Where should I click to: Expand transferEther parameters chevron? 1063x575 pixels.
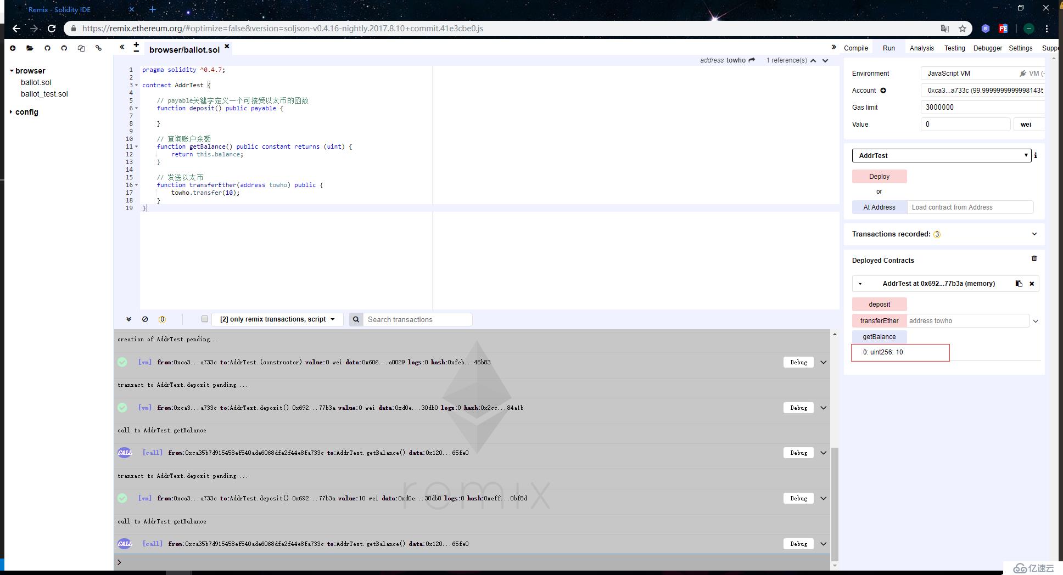[1036, 322]
